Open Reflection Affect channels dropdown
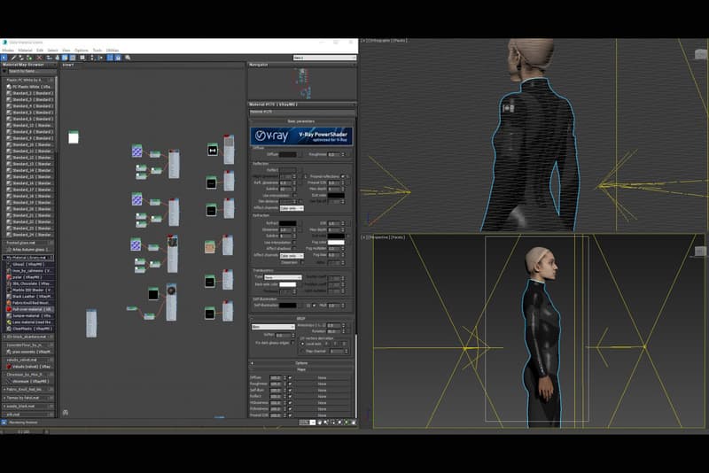This screenshot has height=473, width=709. tap(292, 208)
